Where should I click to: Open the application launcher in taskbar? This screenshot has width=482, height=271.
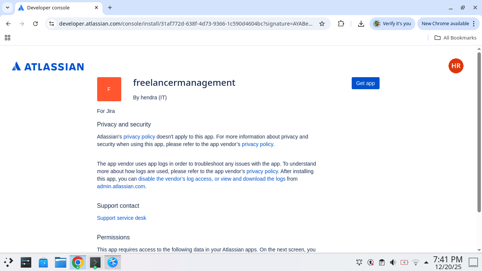click(9, 262)
